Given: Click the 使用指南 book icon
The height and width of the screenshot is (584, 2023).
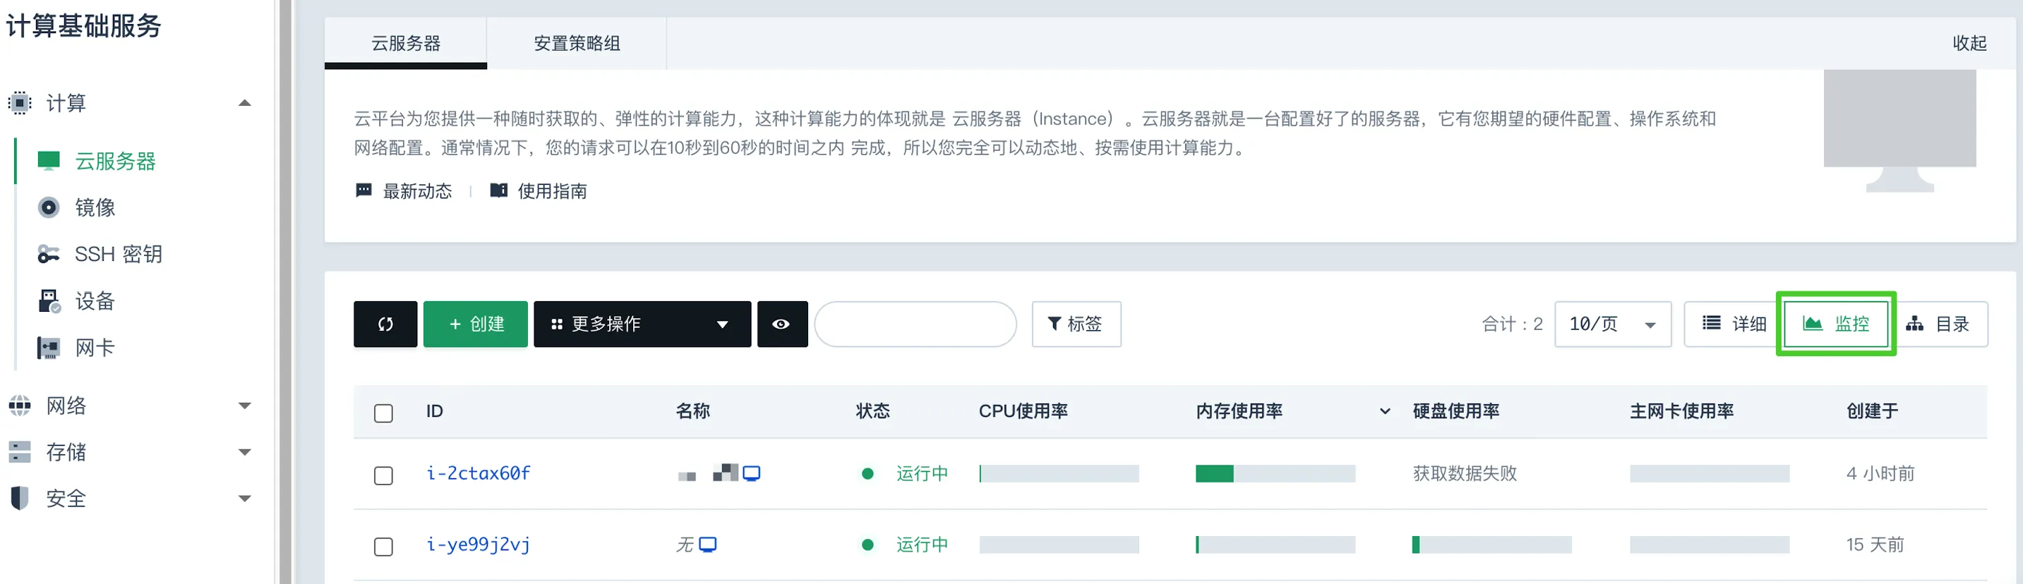Looking at the screenshot, I should (498, 190).
